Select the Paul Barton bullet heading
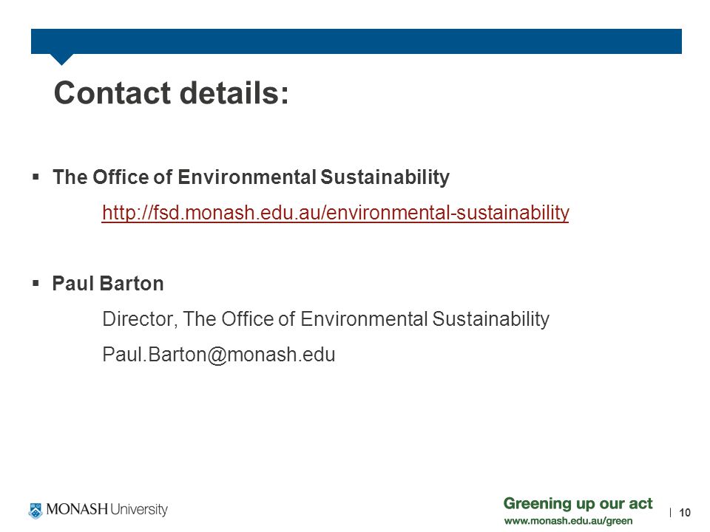 click(x=108, y=284)
